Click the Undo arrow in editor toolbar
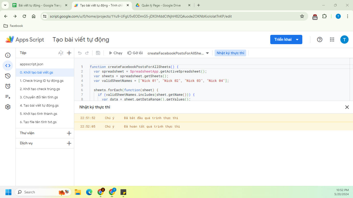The width and height of the screenshot is (353, 198). (80, 53)
